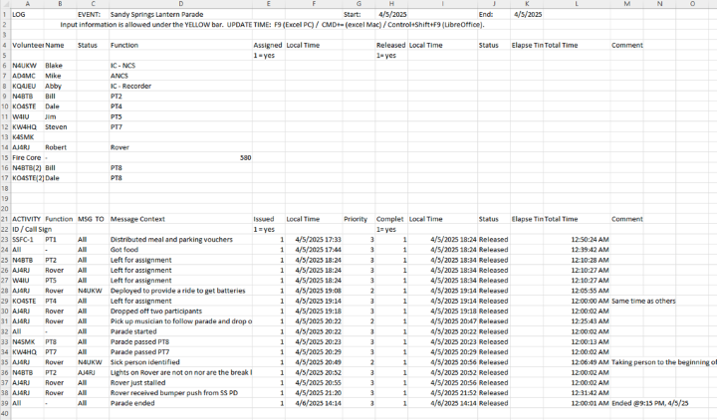
Task: Select the Parade started message cell
Action: coord(132,330)
